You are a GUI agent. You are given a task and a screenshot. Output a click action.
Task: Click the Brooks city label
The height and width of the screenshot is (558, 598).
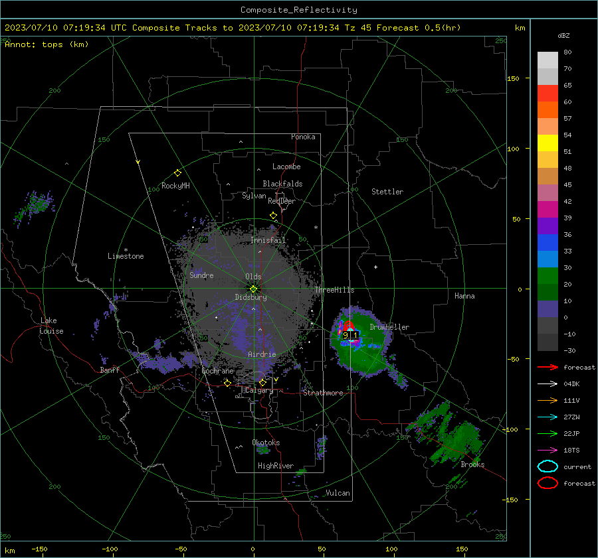(472, 464)
